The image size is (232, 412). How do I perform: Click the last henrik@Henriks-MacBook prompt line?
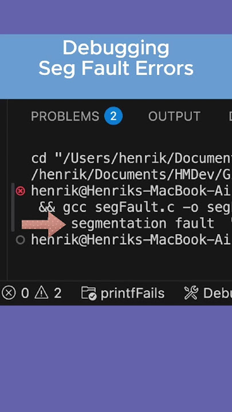132,240
